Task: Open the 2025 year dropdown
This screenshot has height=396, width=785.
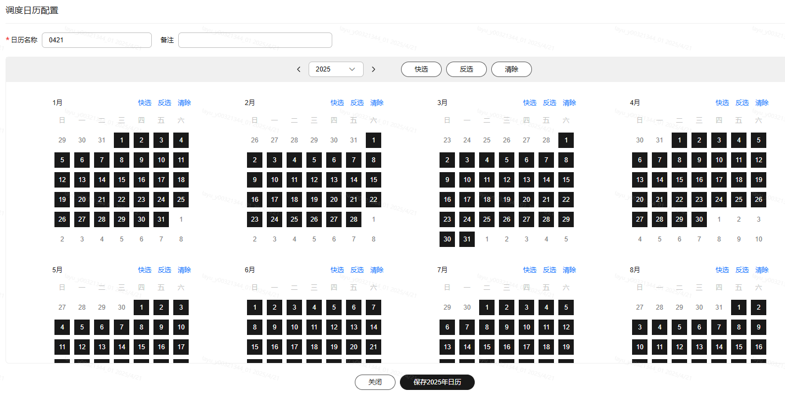Action: pos(336,69)
